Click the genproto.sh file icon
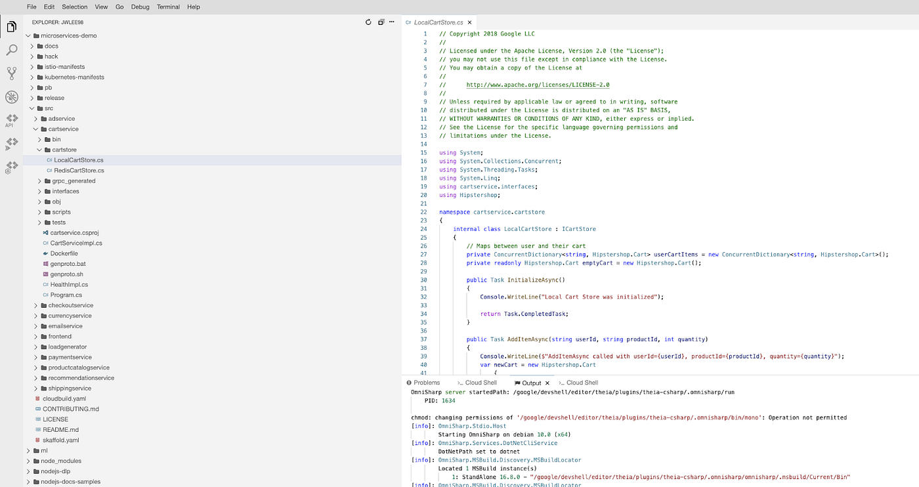Screen dimensions: 919x487 [x=45, y=274]
